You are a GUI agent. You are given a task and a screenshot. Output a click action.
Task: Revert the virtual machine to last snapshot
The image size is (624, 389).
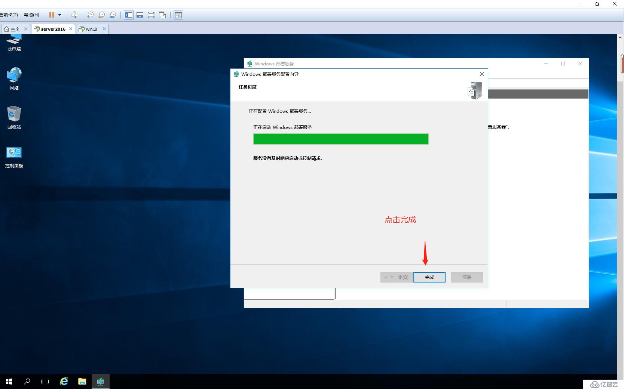click(101, 15)
